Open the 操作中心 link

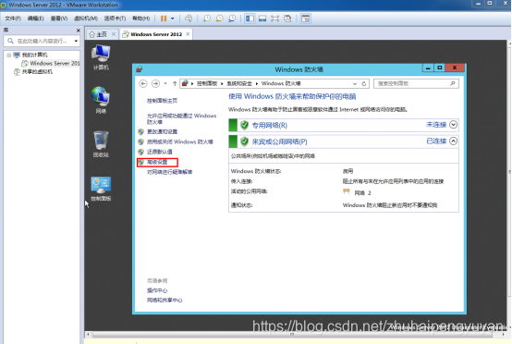tap(157, 290)
